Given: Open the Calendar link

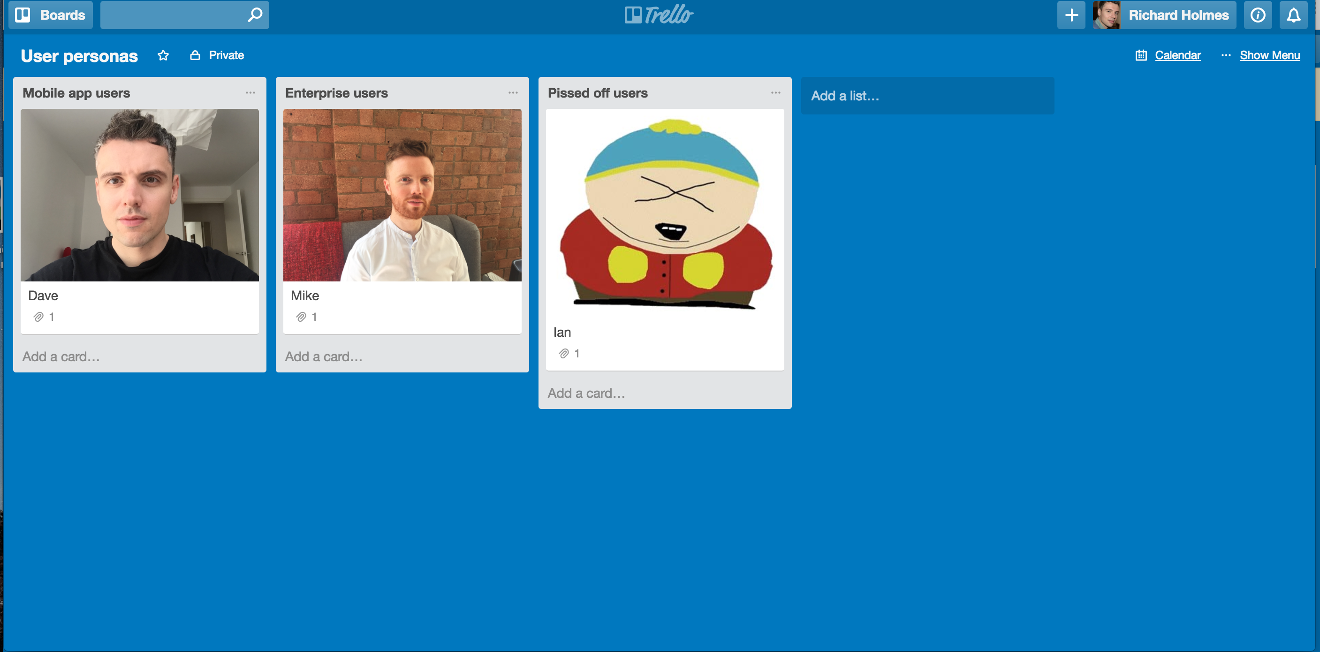Looking at the screenshot, I should pos(1177,55).
